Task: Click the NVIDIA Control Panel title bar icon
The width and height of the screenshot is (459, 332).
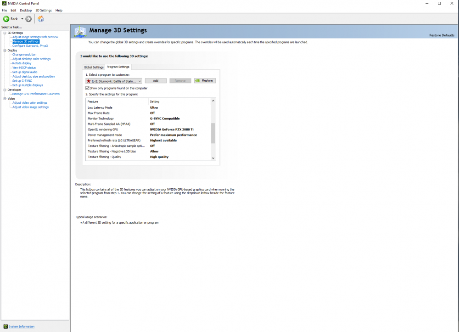Action: tap(3, 3)
